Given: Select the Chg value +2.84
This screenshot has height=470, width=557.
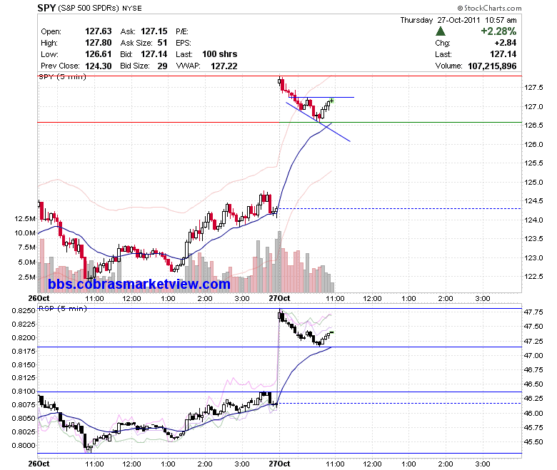Looking at the screenshot, I should click(506, 43).
